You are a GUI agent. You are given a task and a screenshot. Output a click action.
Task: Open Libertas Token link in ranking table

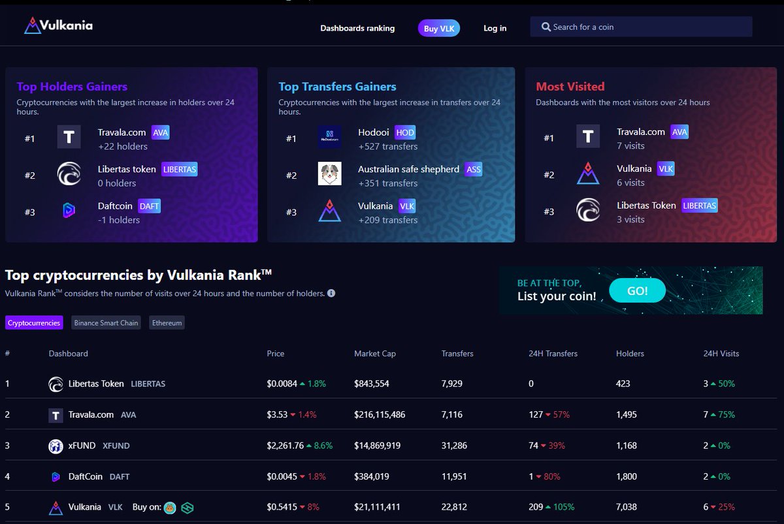tap(96, 384)
